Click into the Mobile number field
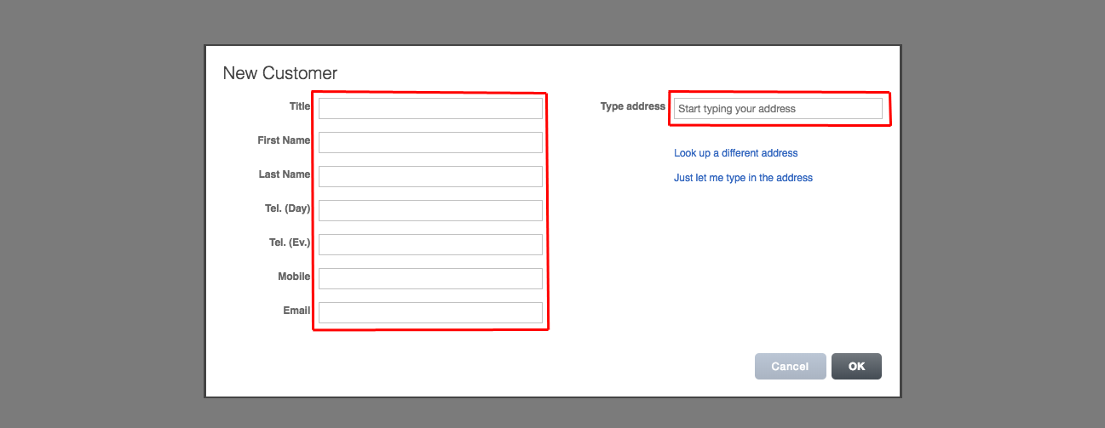The height and width of the screenshot is (428, 1105). (x=430, y=278)
